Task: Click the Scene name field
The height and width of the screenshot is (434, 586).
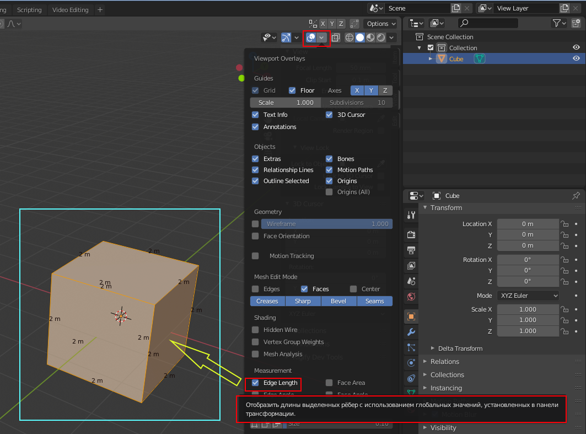Action: 418,8
